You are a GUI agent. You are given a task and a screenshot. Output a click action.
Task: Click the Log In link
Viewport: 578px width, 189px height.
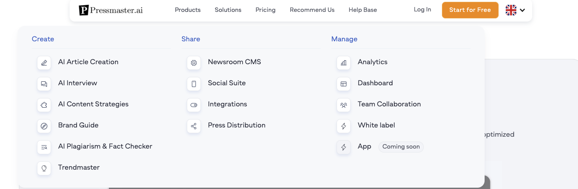[x=422, y=10]
